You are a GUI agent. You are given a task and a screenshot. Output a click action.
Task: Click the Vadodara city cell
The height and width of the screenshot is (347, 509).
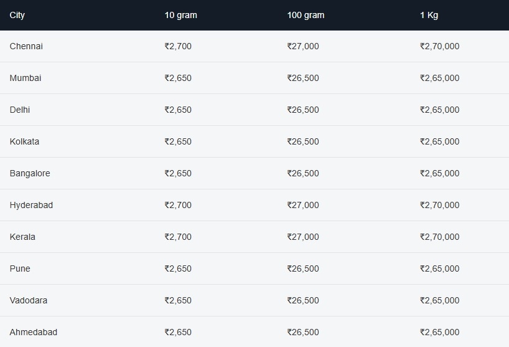(29, 300)
